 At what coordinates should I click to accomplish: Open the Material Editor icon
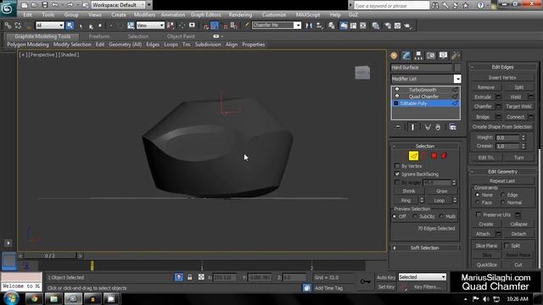point(376,25)
